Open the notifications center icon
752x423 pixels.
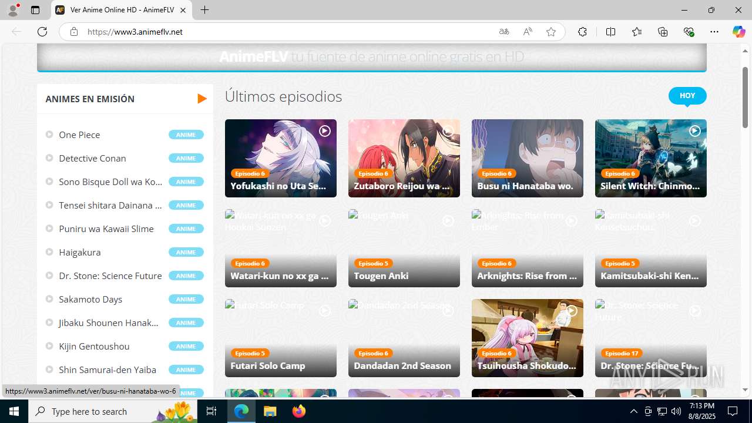(733, 411)
